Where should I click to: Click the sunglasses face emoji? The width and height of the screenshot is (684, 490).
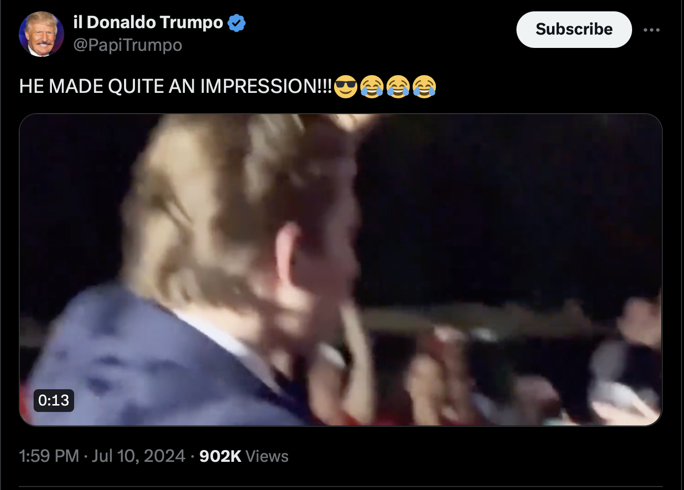[x=345, y=86]
